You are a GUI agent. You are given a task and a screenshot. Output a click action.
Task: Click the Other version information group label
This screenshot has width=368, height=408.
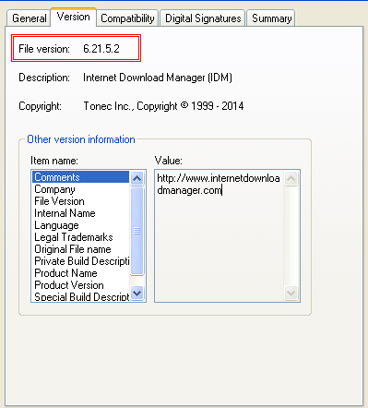81,139
